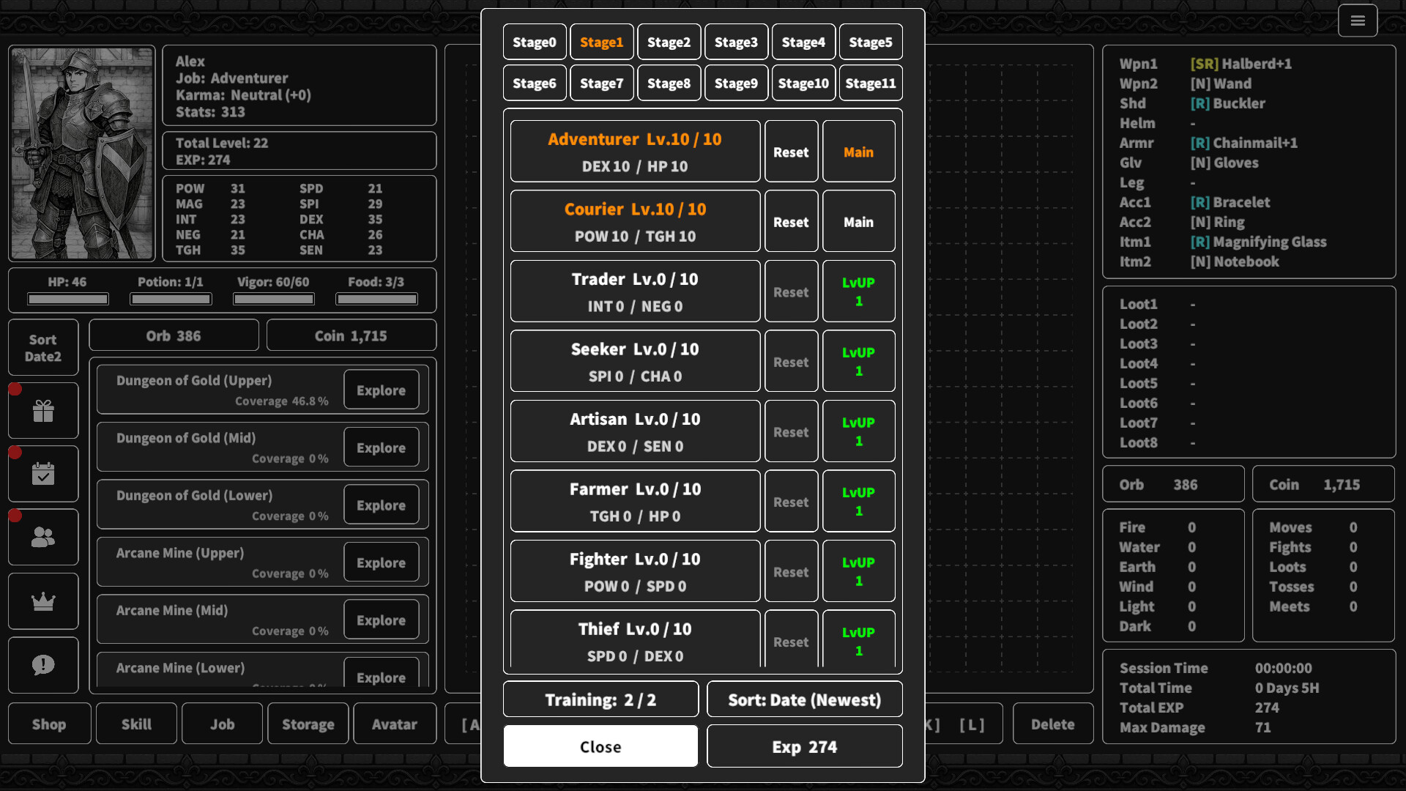1406x791 pixels.
Task: Open the hamburger menu icon
Action: click(1357, 21)
